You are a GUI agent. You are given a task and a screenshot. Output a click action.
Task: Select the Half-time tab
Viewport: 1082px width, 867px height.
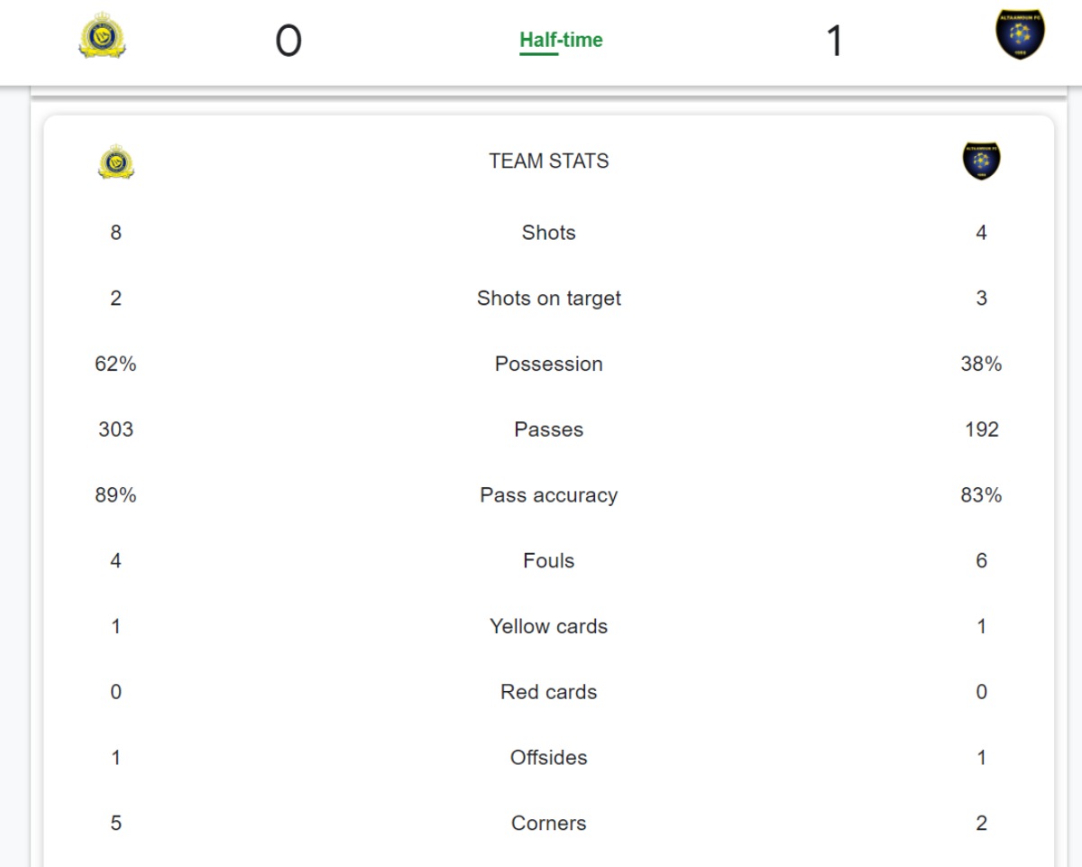(561, 41)
